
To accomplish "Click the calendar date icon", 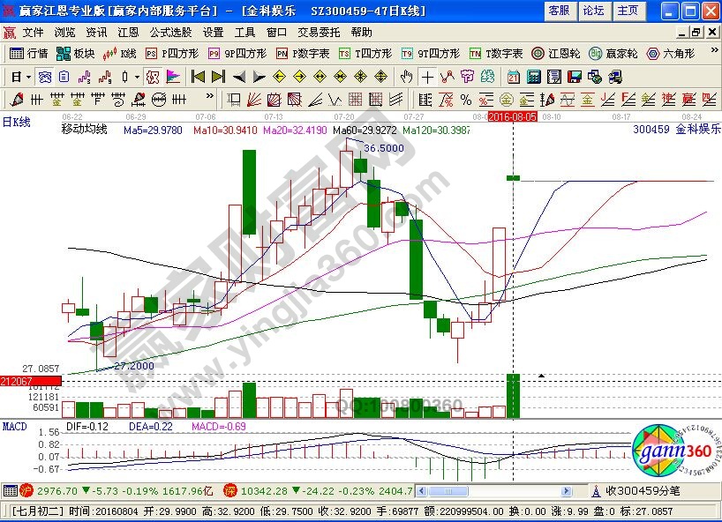I will [x=512, y=76].
